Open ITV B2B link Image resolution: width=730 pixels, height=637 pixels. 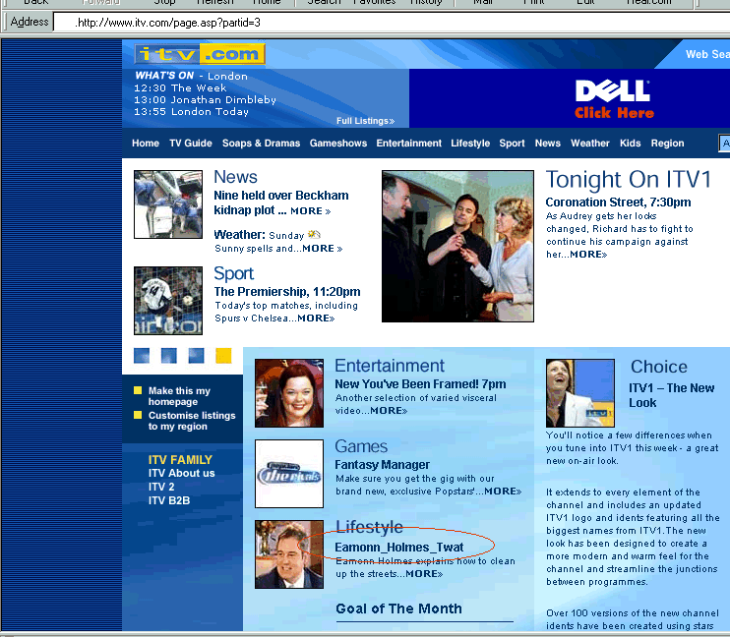click(169, 500)
